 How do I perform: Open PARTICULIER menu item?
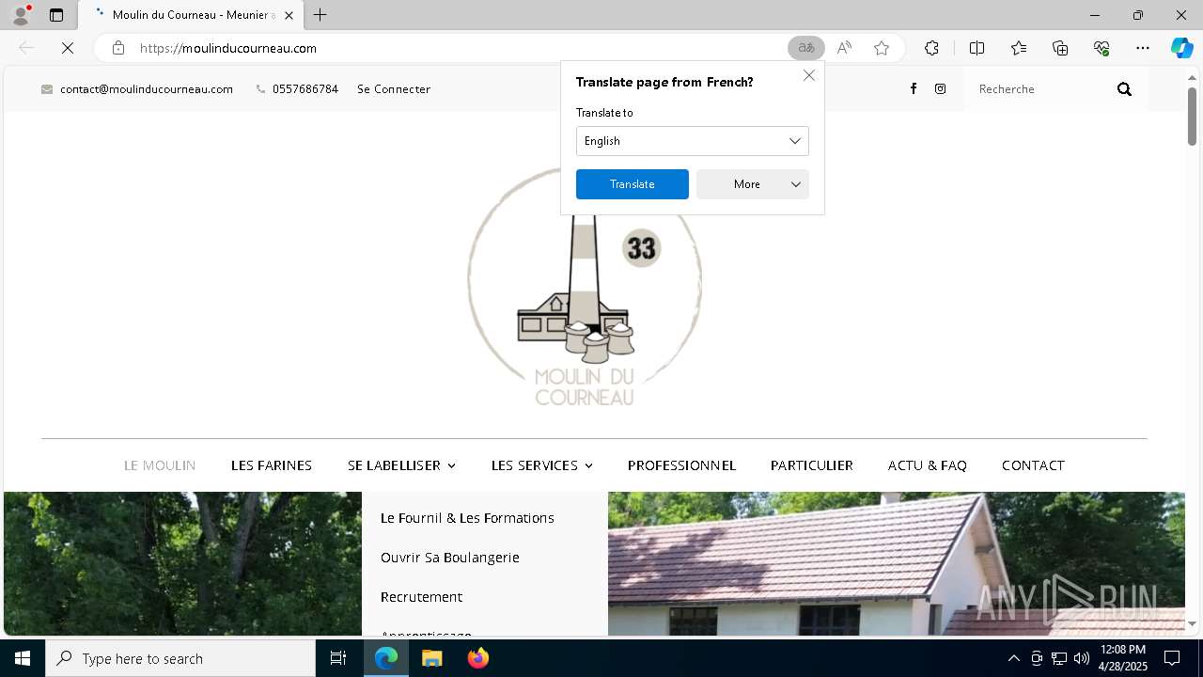pyautogui.click(x=812, y=465)
